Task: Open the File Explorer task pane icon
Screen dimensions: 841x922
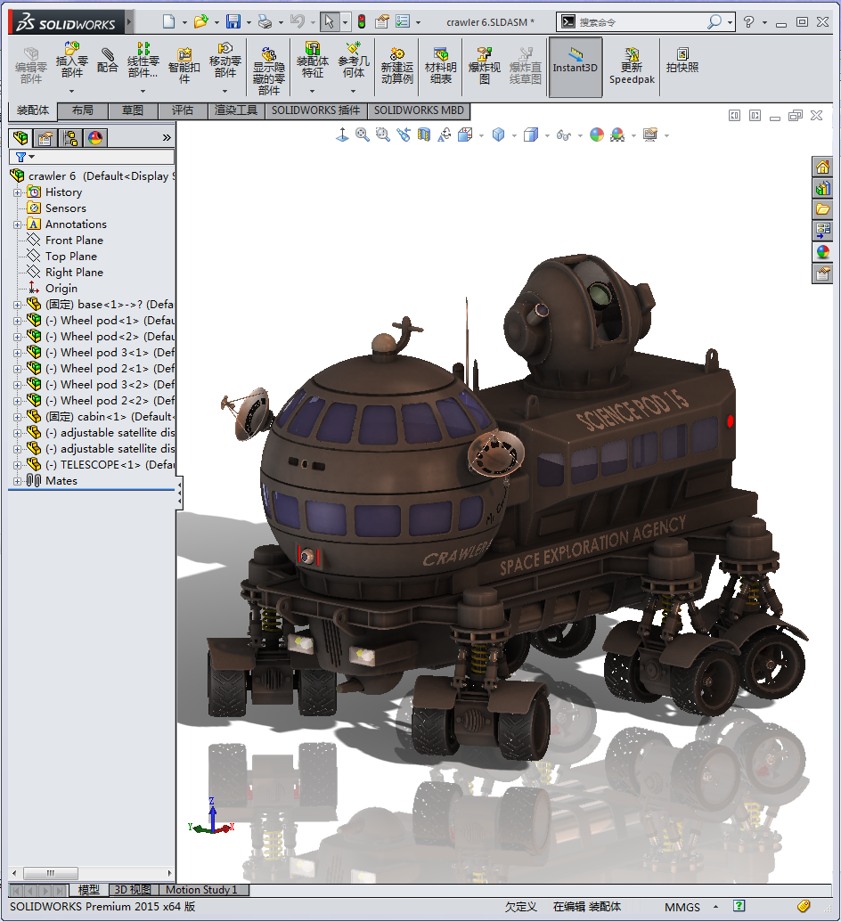Action: pyautogui.click(x=823, y=209)
